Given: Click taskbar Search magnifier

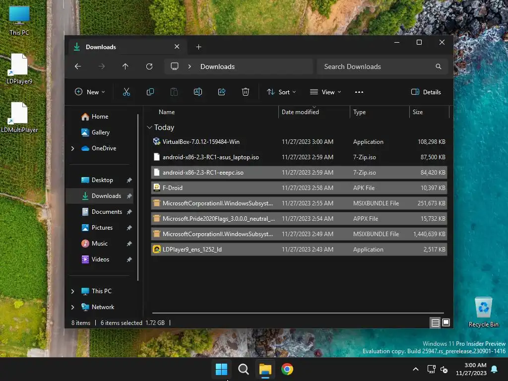Looking at the screenshot, I should [x=243, y=369].
